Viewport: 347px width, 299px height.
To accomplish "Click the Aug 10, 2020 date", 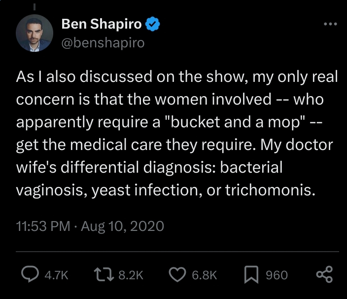I will [x=122, y=226].
